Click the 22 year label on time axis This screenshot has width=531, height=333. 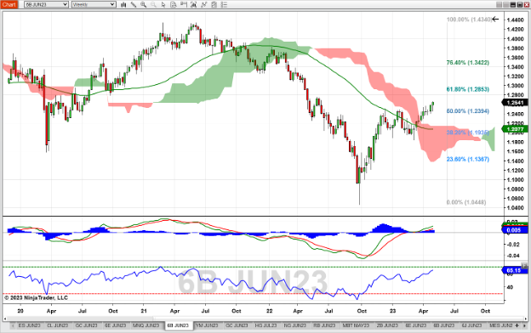point(269,311)
